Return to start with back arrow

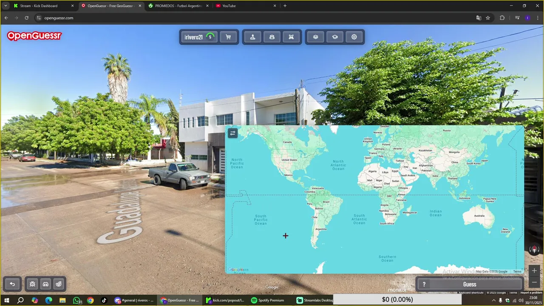coord(12,284)
